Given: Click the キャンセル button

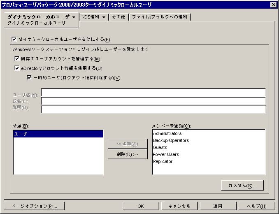Looking at the screenshot, I should click(x=179, y=206).
